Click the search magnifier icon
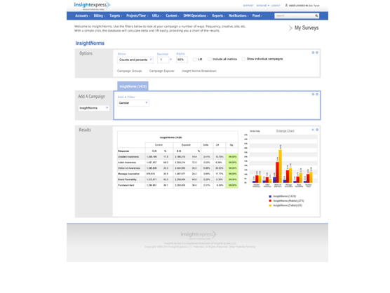Screen dimensions: 390x293 [316, 15]
